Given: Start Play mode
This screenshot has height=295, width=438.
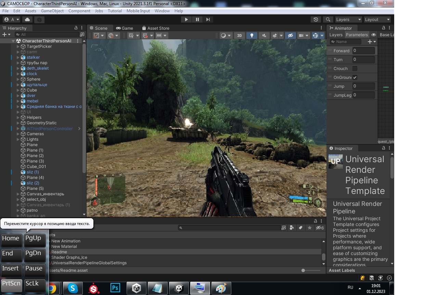Looking at the screenshot, I should 186,19.
